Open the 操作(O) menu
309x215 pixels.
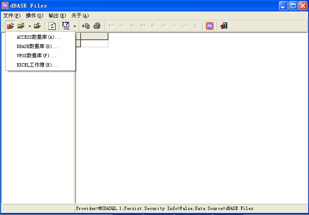point(35,16)
